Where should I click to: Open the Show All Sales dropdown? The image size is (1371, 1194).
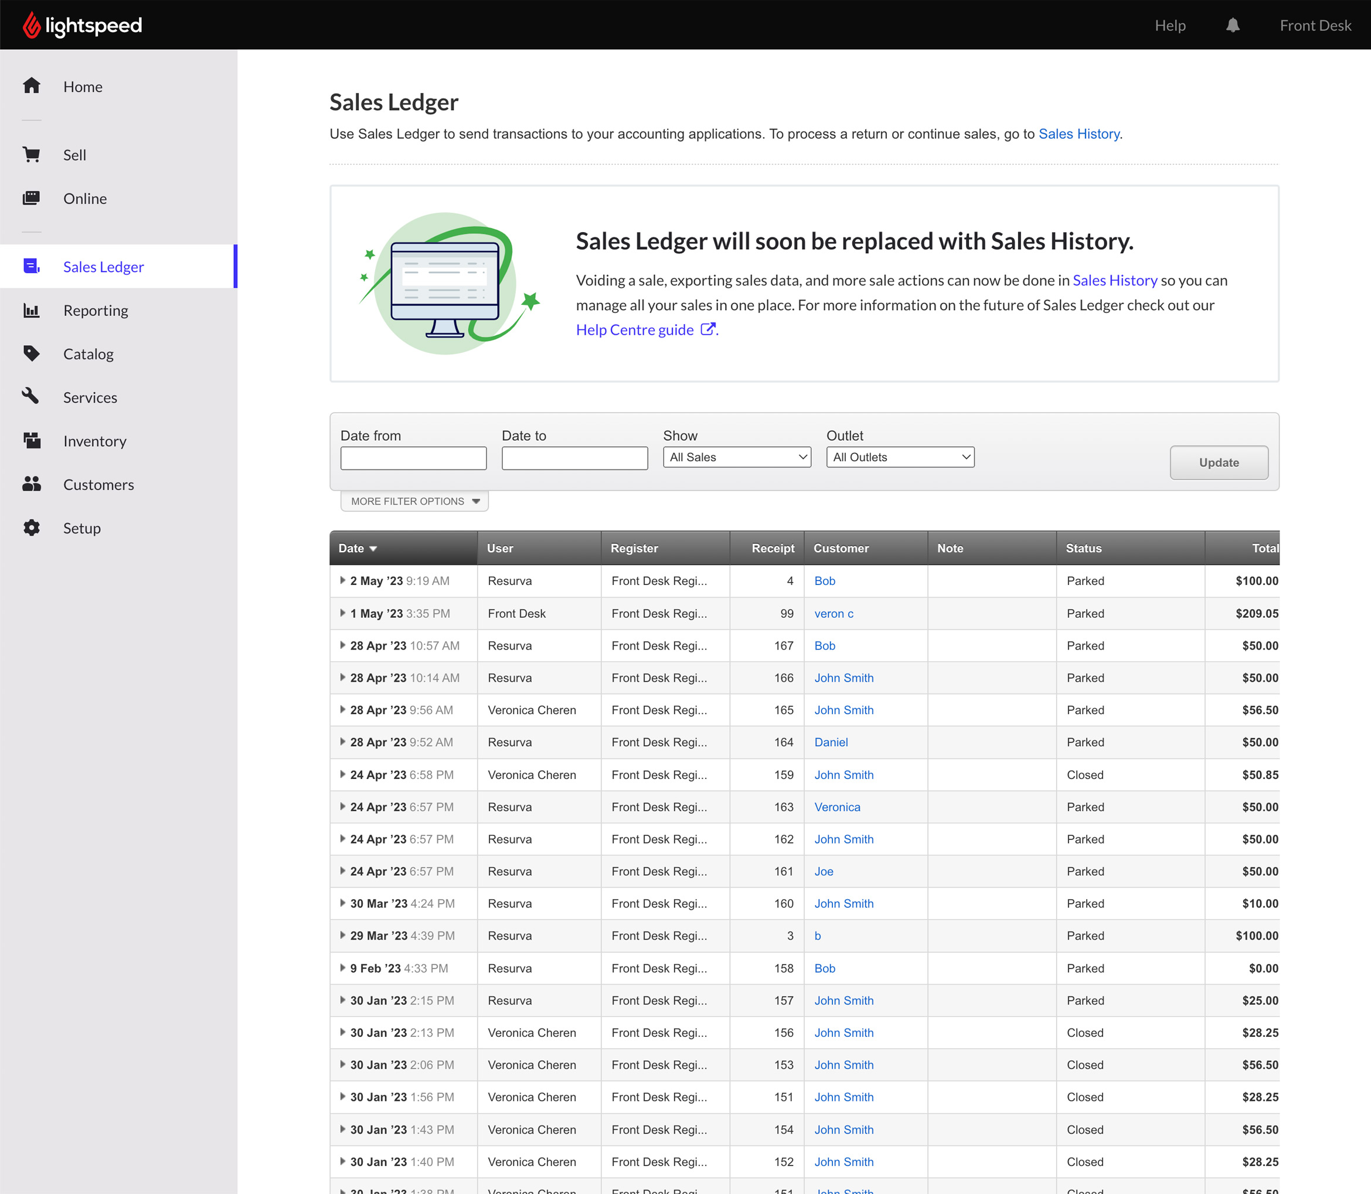737,457
